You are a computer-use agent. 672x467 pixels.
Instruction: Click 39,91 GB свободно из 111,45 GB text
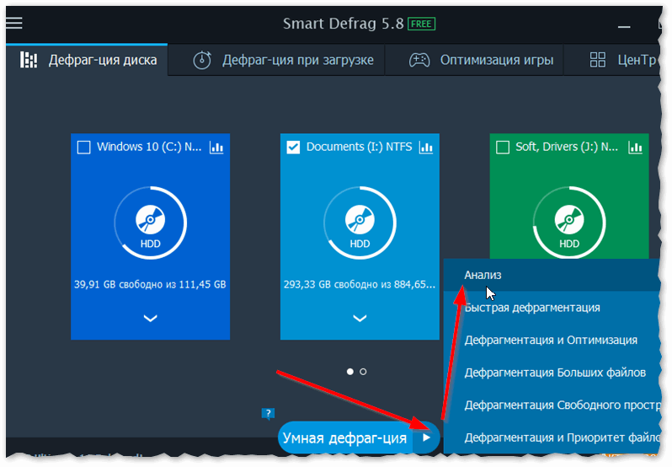(x=150, y=284)
